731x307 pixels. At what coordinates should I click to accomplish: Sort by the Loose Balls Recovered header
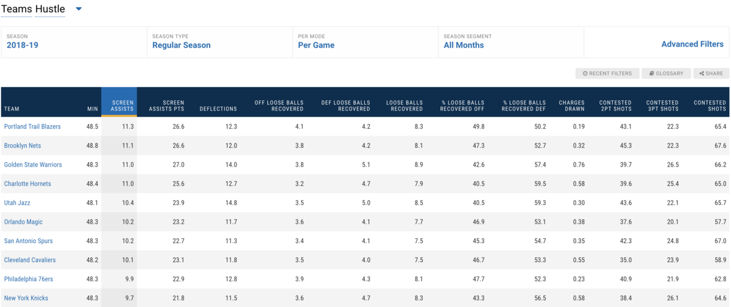pyautogui.click(x=404, y=106)
